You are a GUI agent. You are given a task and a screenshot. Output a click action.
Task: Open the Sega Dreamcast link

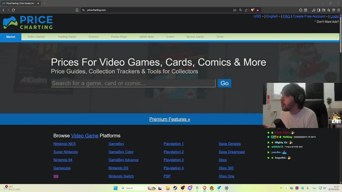[232, 152]
